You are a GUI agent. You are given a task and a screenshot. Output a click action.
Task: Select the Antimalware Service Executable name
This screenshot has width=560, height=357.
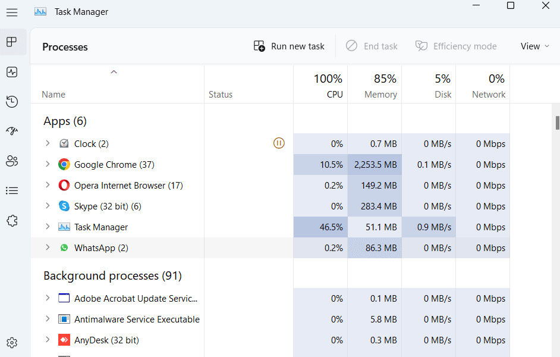point(137,319)
